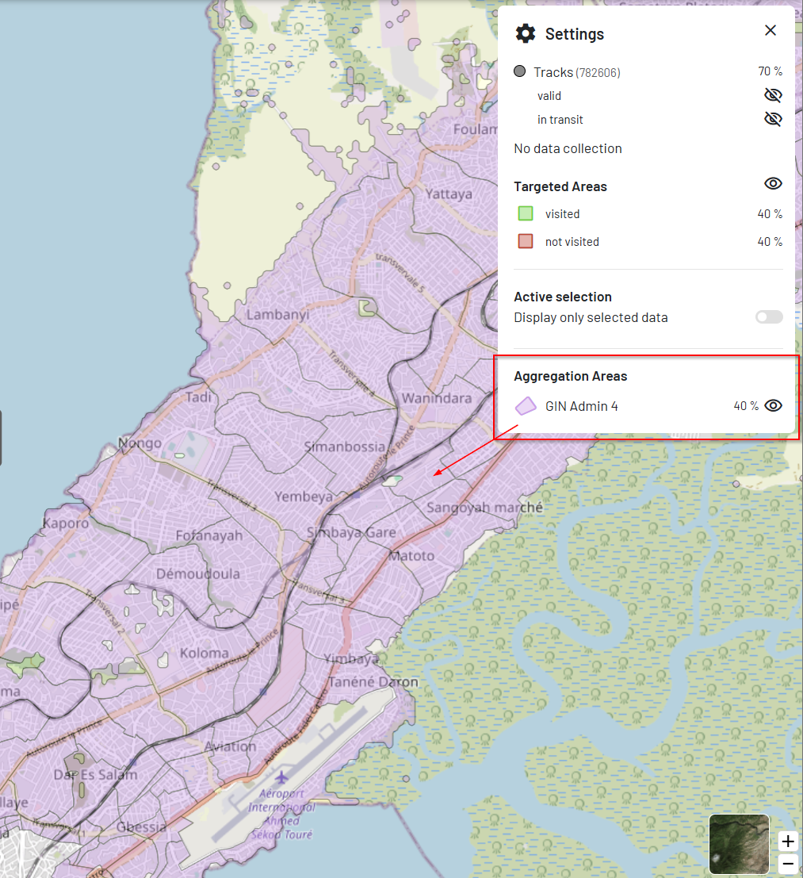Hide the Targeted Areas layer

[773, 183]
